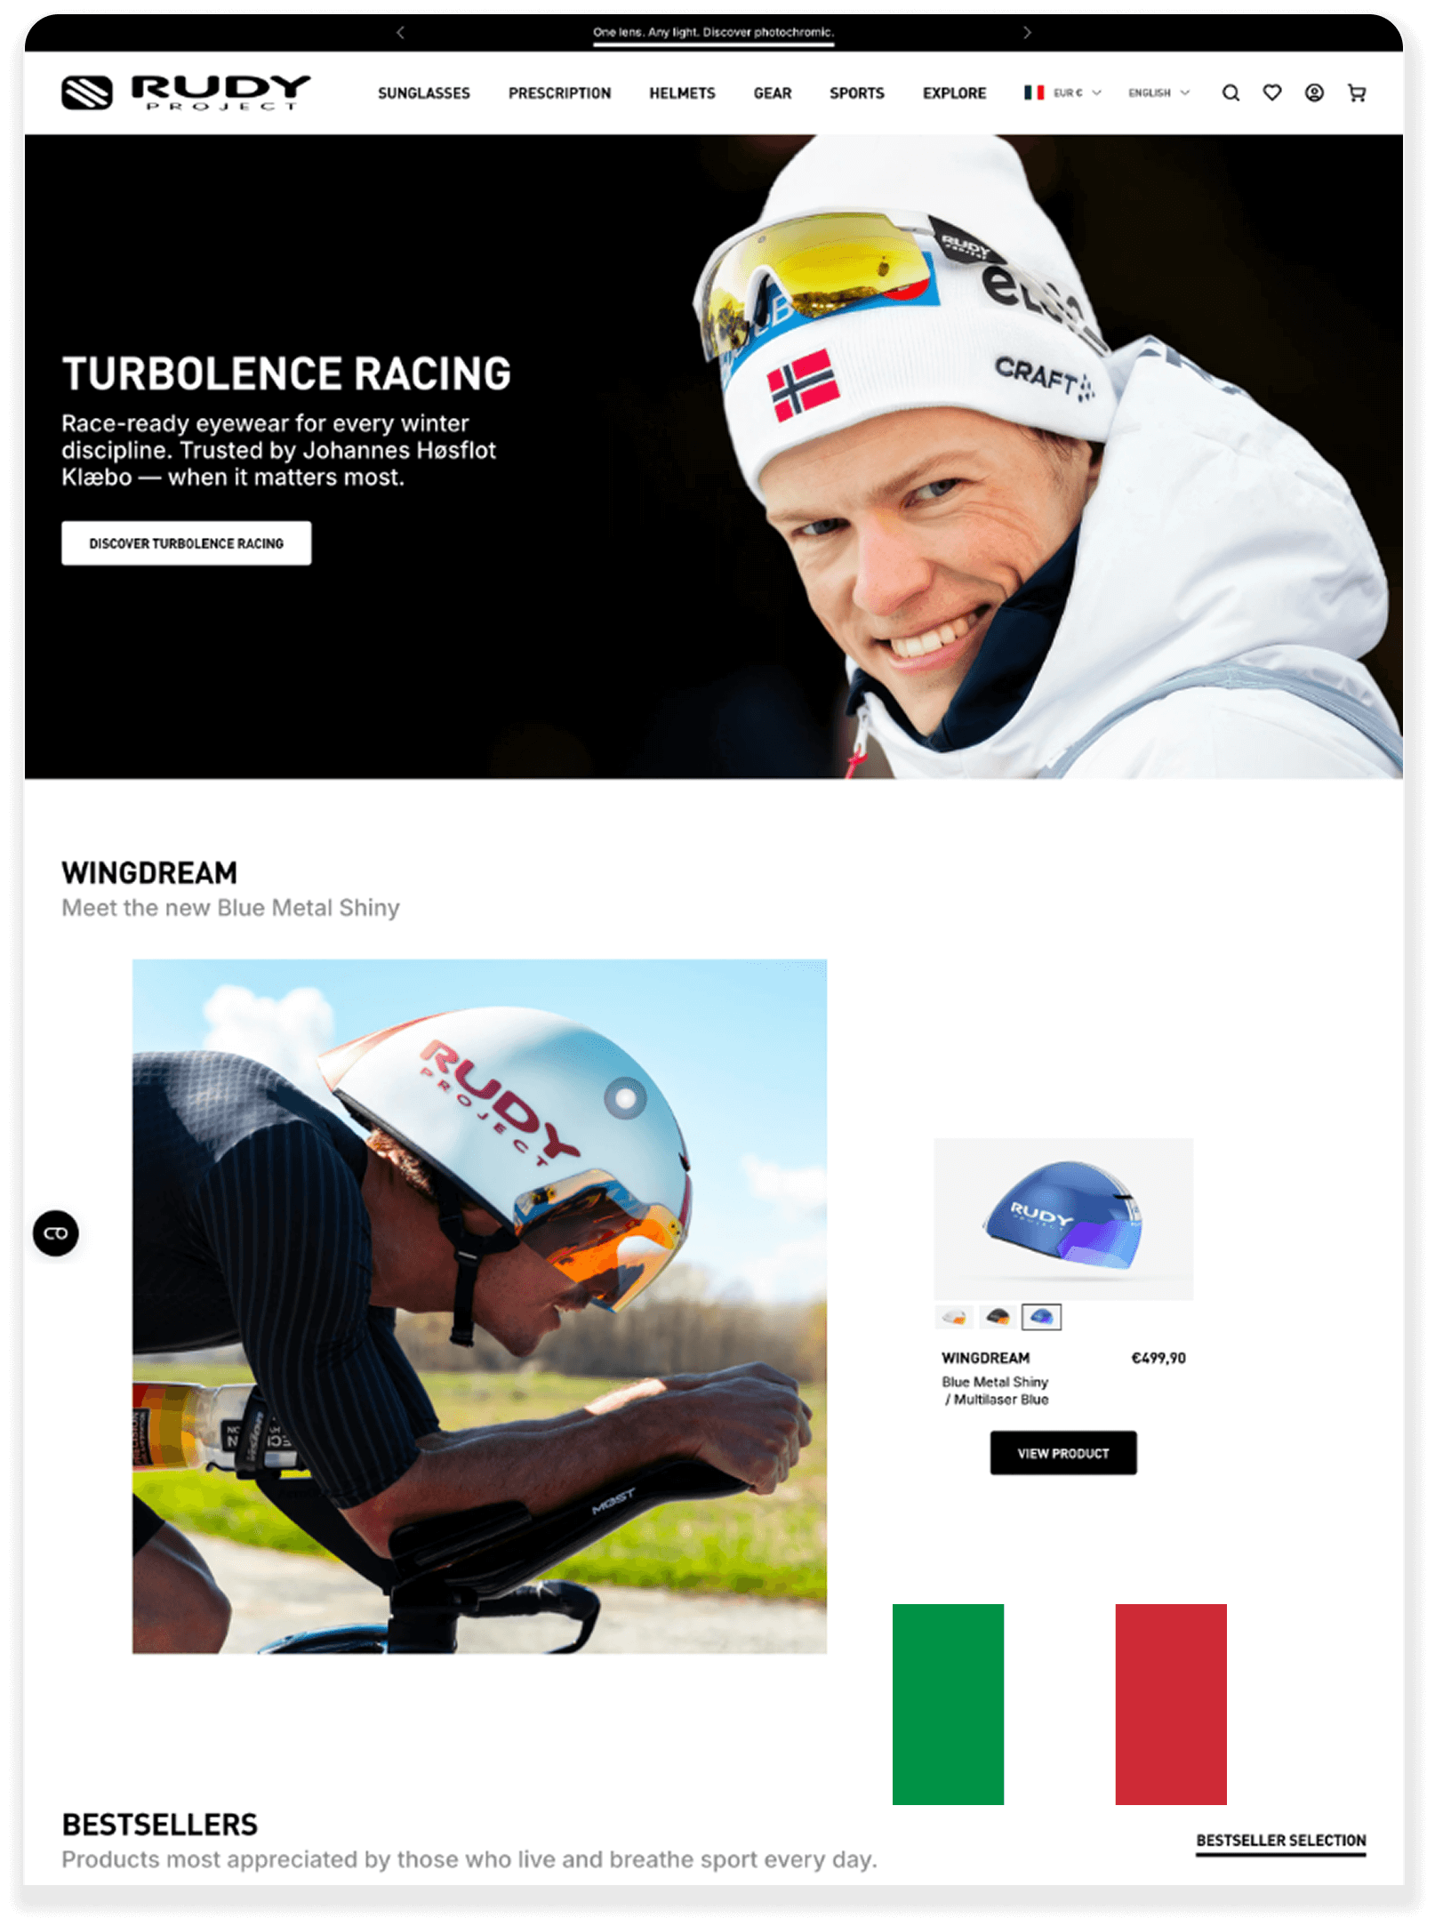Show previous announcement with left arrow
Screen dimensions: 1435x1926
point(400,33)
